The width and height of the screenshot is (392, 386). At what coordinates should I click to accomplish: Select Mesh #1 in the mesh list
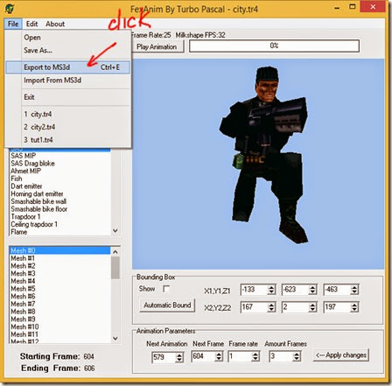coord(59,258)
